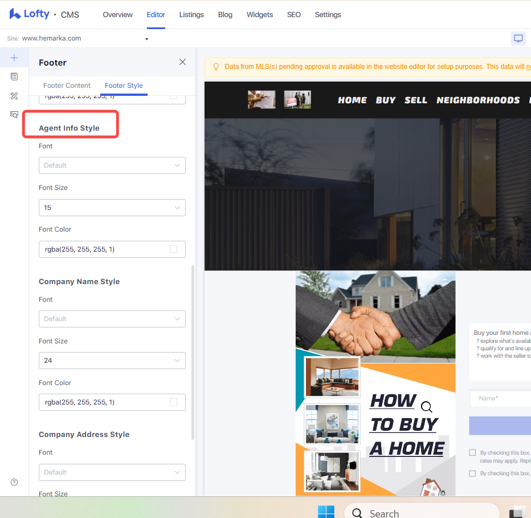Click the preview search icon in sidebar
This screenshot has height=518, width=531.
pos(14,115)
